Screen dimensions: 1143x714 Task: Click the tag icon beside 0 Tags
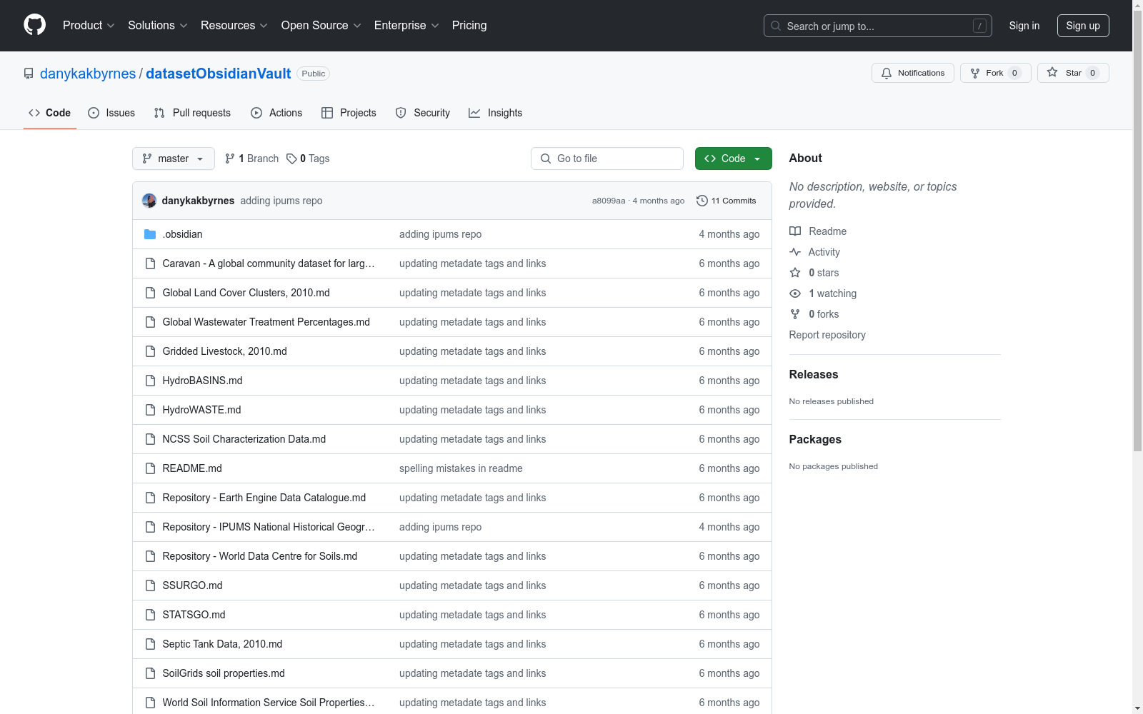pyautogui.click(x=291, y=159)
